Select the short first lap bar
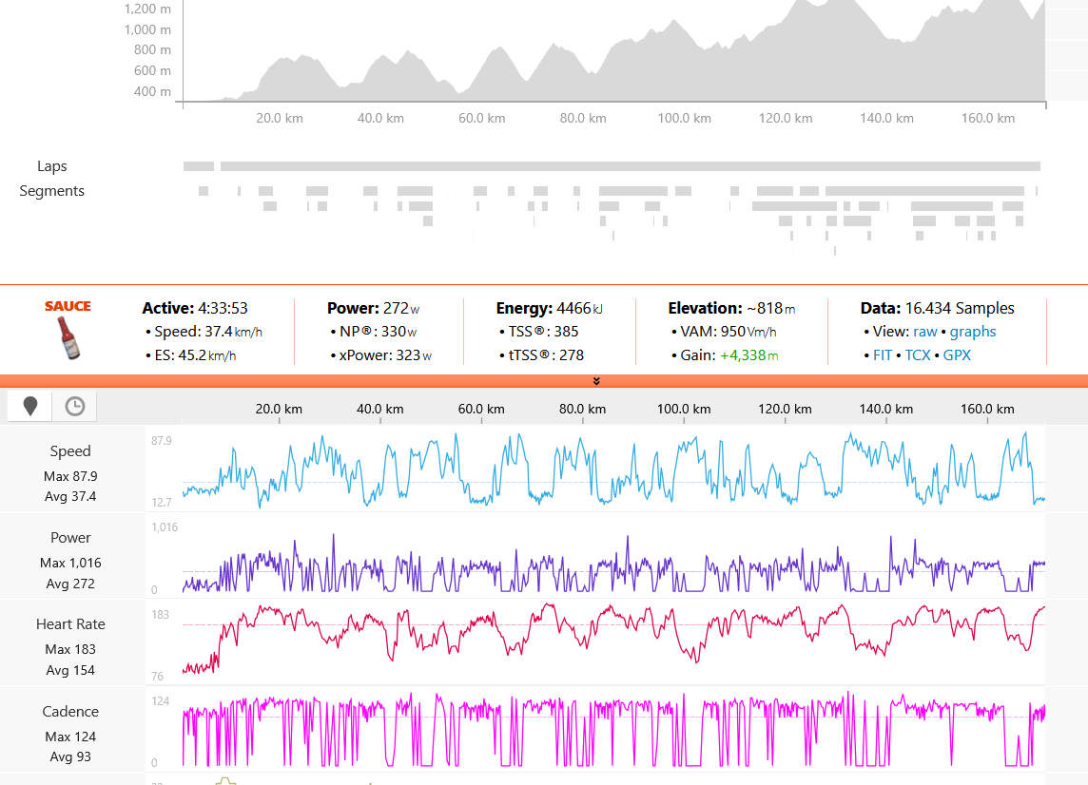This screenshot has height=785, width=1088. 199,166
